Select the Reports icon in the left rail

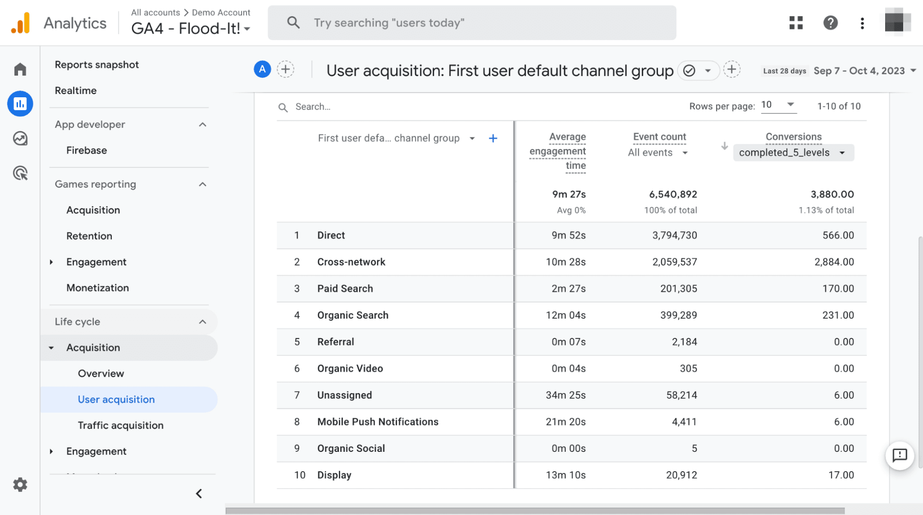click(20, 104)
